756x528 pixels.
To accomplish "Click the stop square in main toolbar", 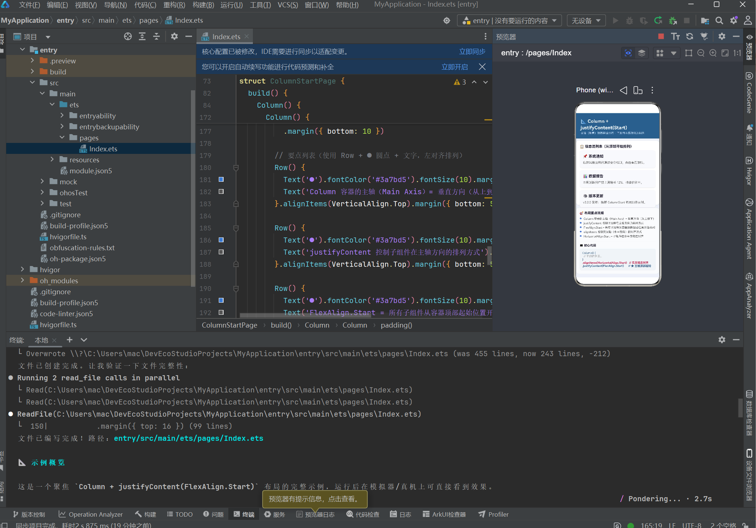I will click(687, 21).
